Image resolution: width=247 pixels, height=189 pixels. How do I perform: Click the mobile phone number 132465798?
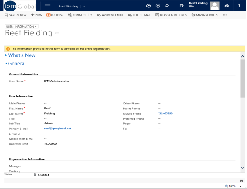tap(165, 113)
